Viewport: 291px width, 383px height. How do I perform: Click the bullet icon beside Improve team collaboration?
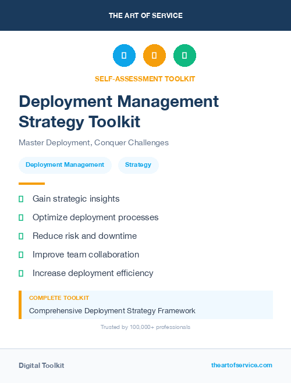click(21, 255)
